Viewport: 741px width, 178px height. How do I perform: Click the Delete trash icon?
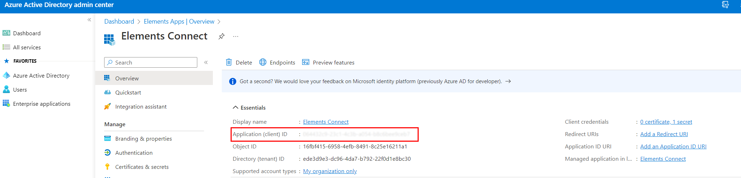(x=229, y=62)
